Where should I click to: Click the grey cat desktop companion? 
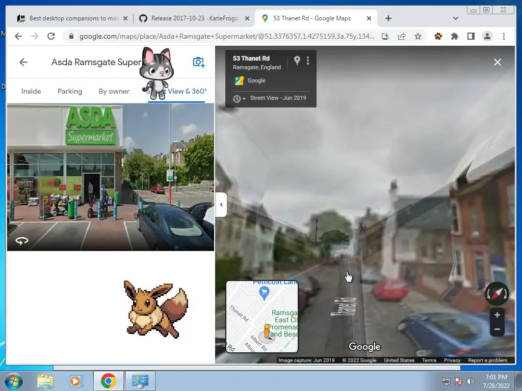click(x=156, y=73)
